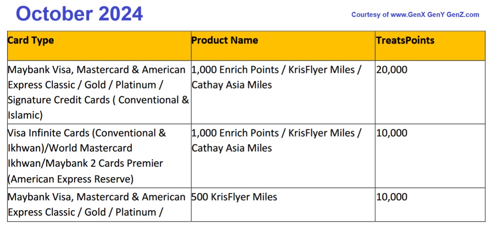
Task: Click 'Signature Credit Cards ( Conventional &' line
Action: coord(98,100)
